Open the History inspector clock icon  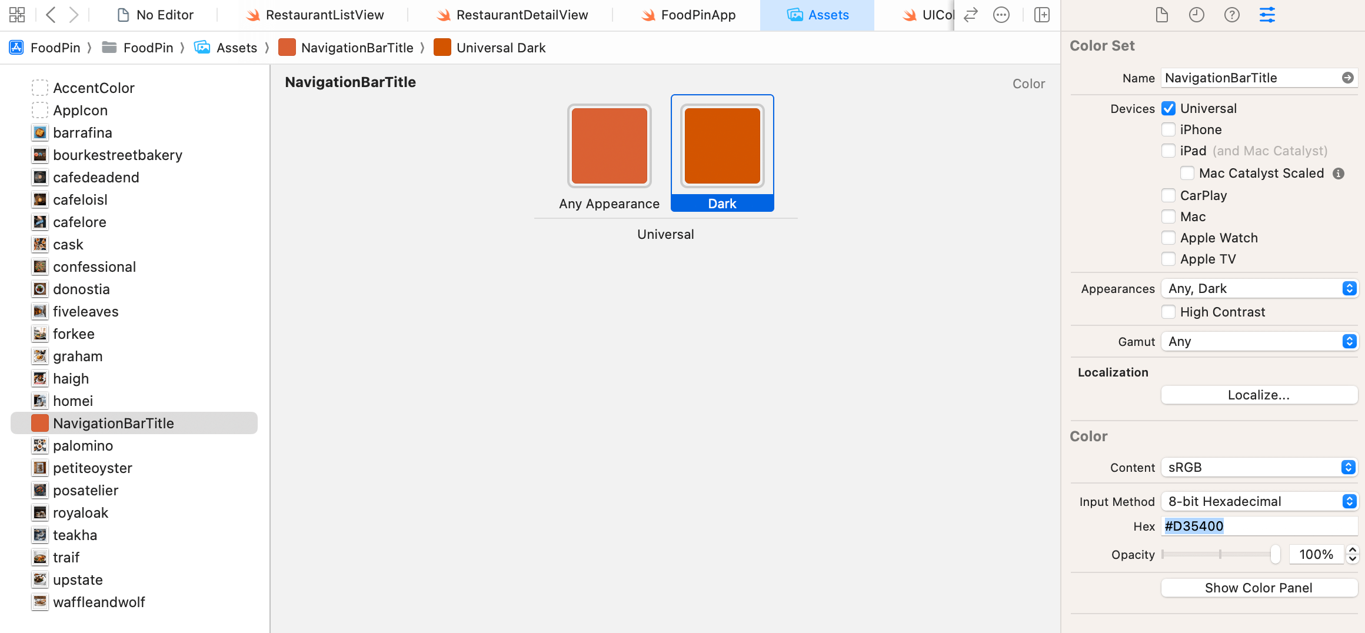1196,15
